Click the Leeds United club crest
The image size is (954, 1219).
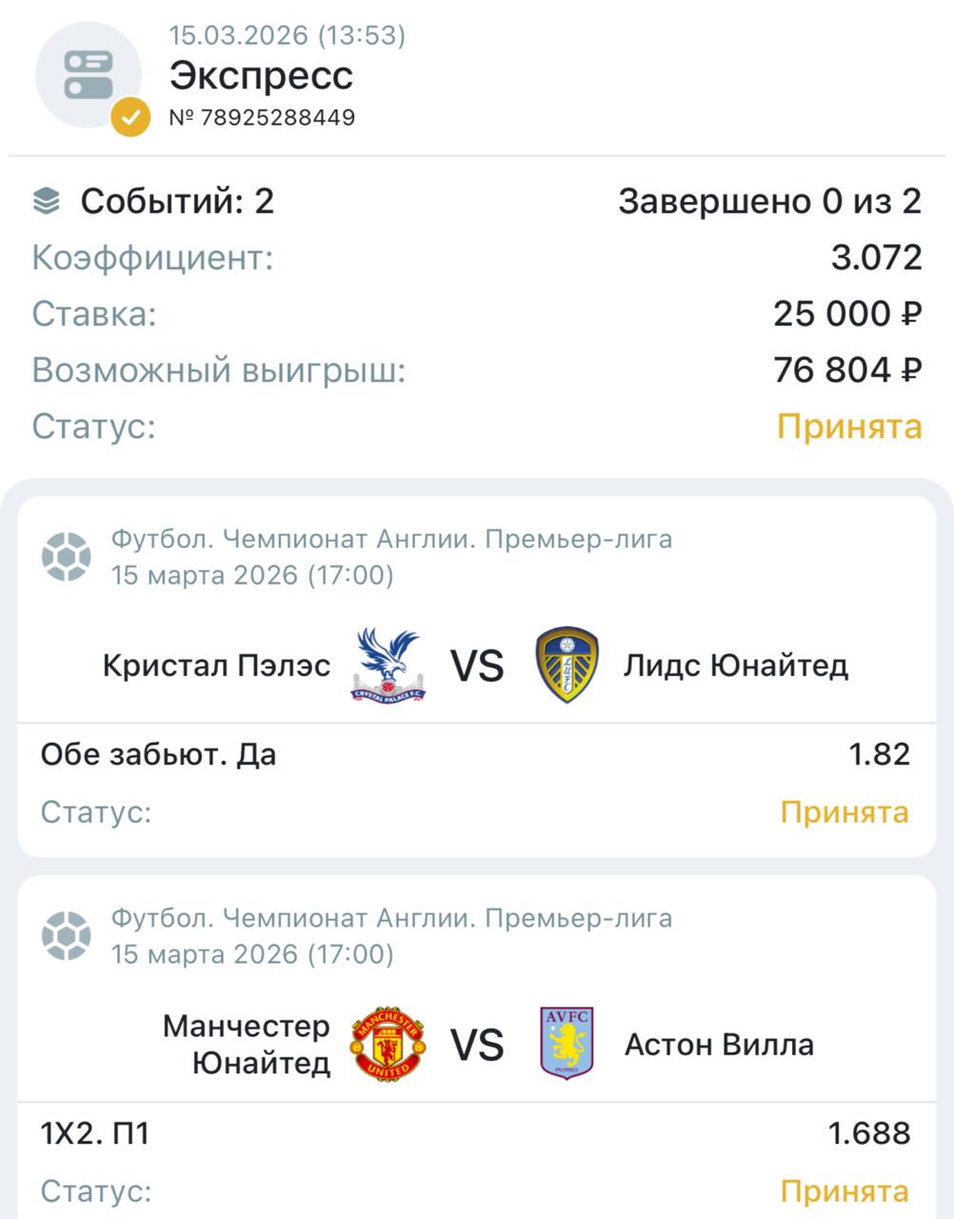(566, 666)
